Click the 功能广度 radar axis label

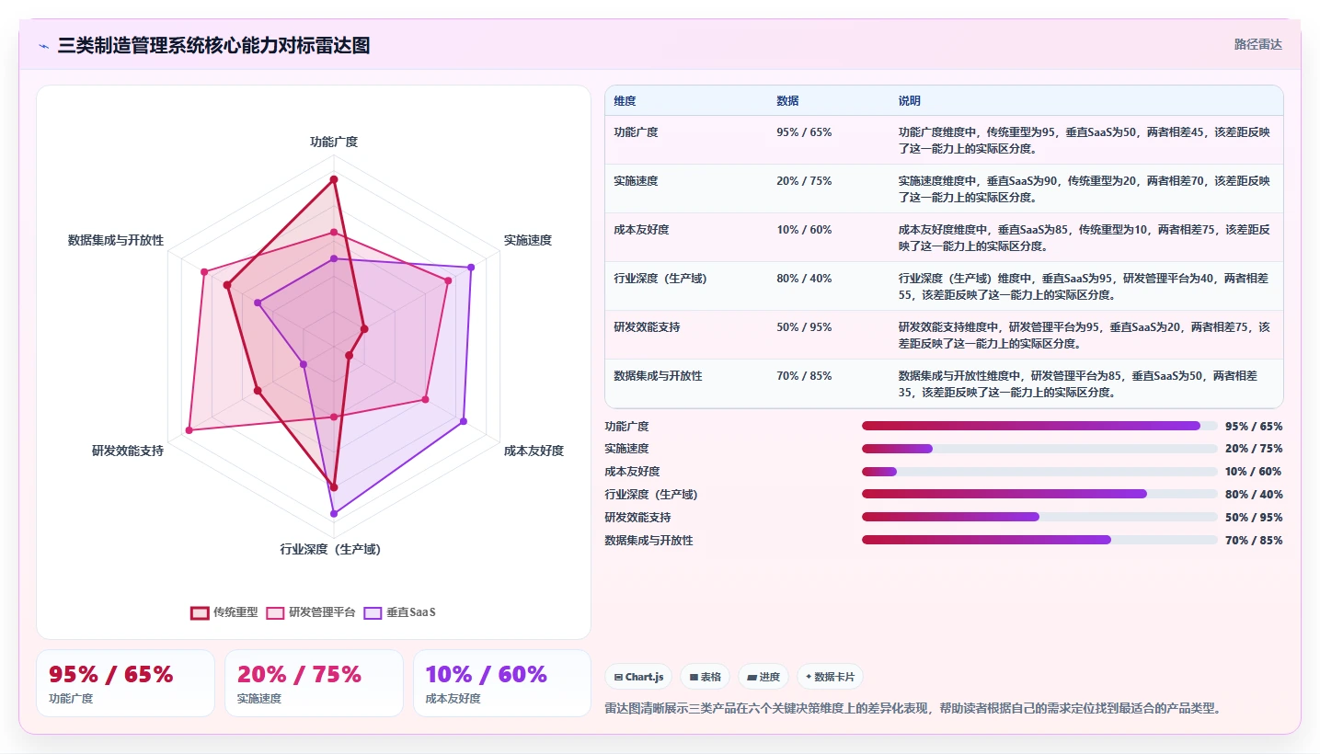[x=334, y=142]
